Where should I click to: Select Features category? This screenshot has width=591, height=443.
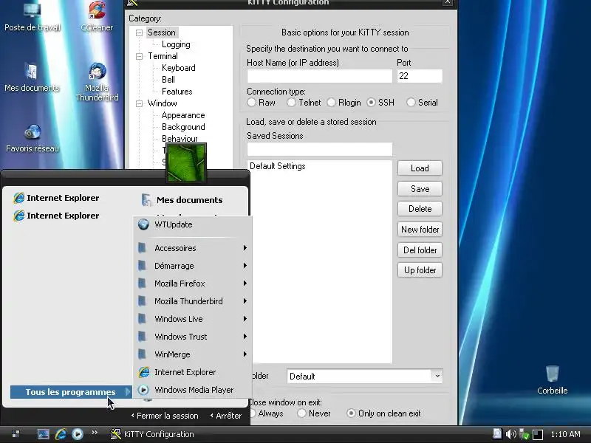tap(177, 92)
